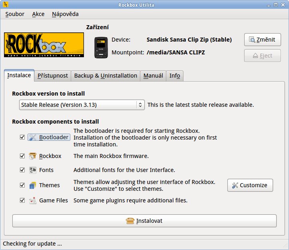Click the Game Files component icon

33,200
